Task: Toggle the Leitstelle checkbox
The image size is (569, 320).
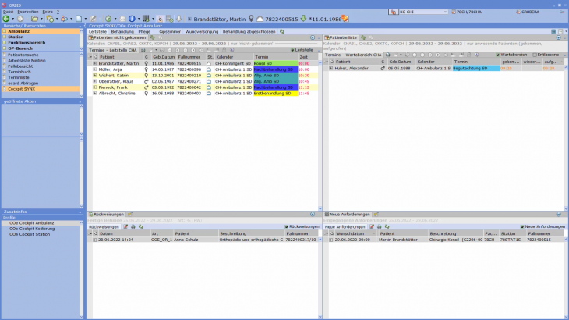Action: tap(292, 50)
